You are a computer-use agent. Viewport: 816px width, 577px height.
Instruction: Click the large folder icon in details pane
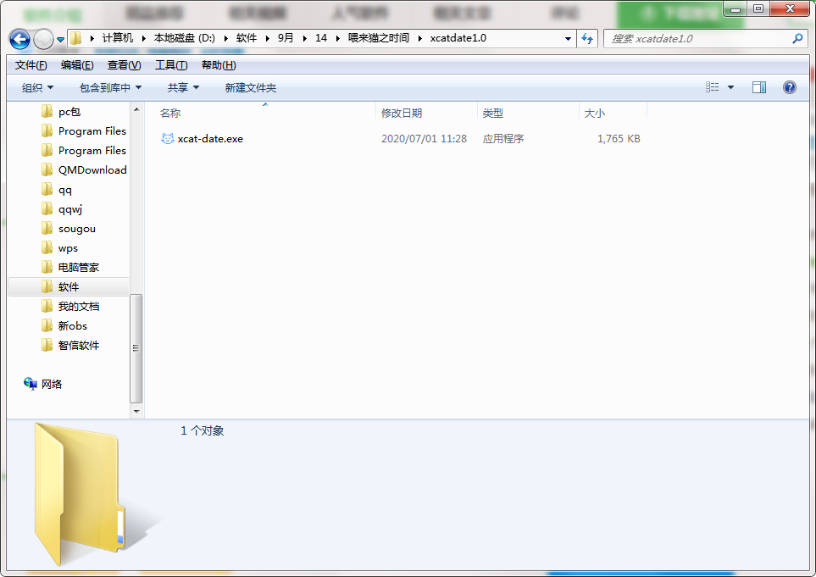pyautogui.click(x=80, y=493)
